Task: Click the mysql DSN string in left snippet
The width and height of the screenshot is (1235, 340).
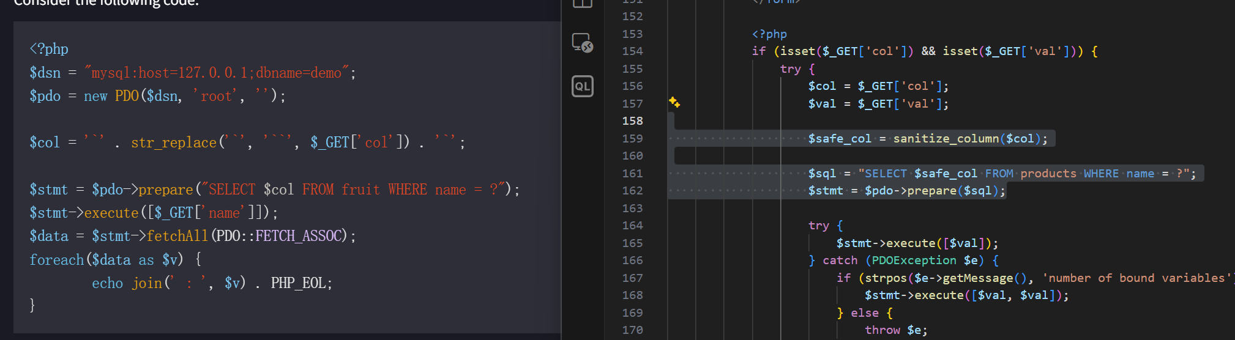Action: (216, 73)
